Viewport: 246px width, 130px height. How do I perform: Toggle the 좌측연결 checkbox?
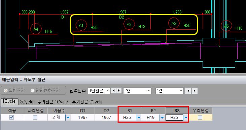pos(35,117)
